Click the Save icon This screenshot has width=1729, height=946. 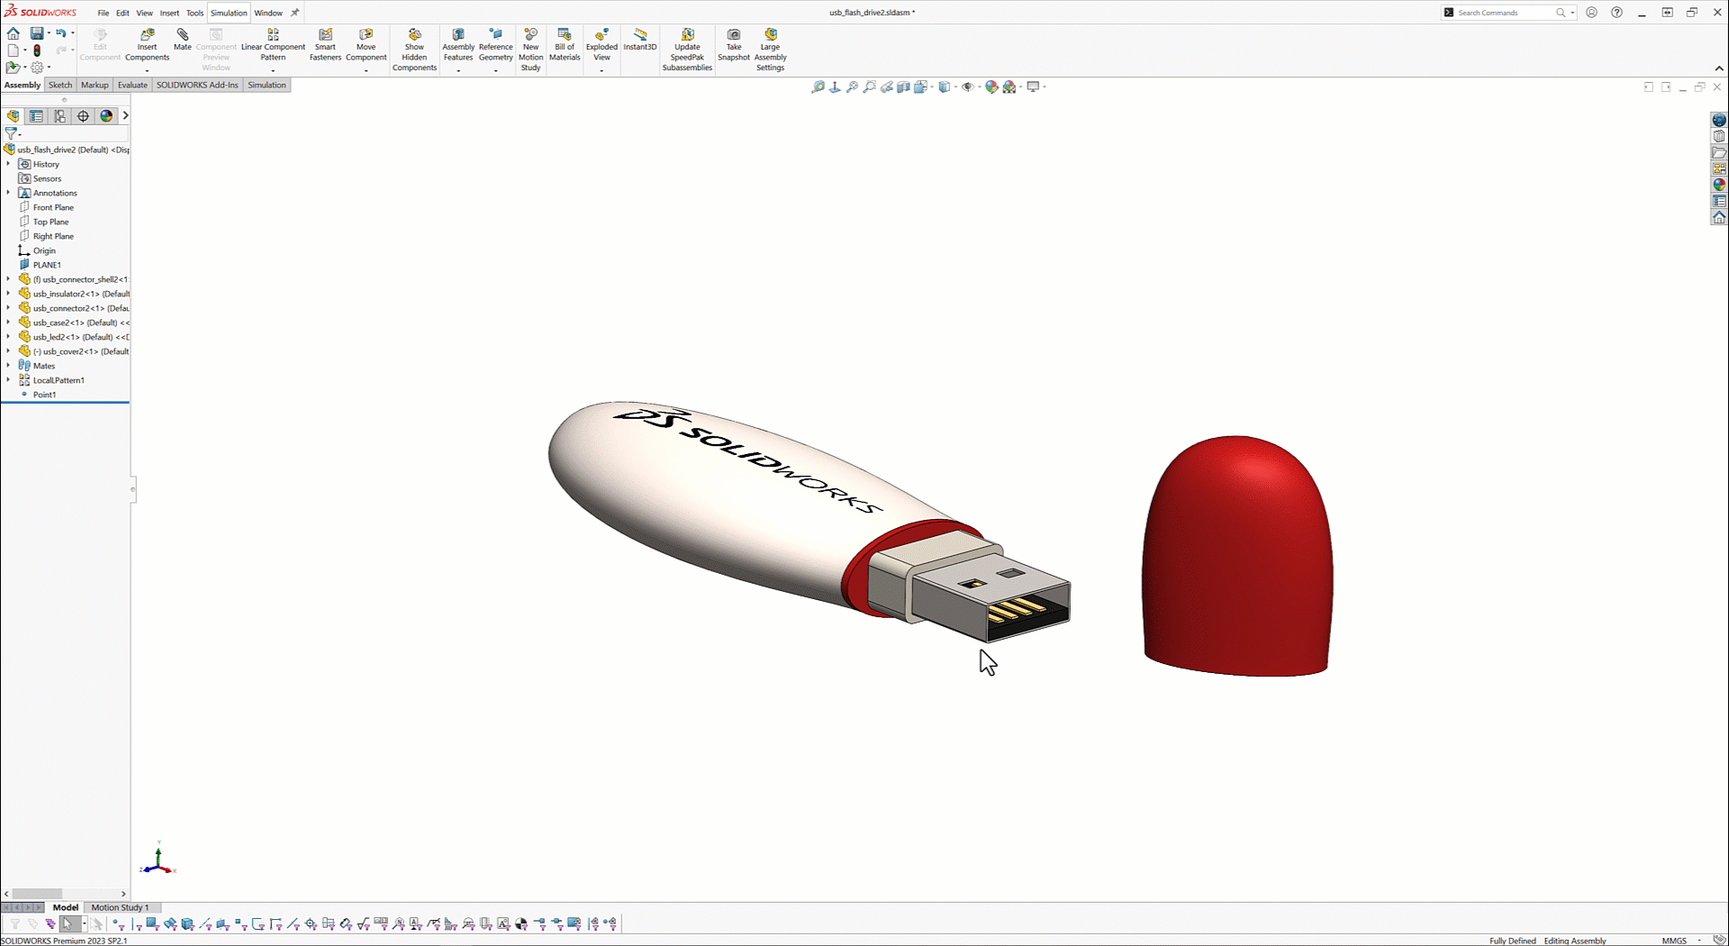tap(37, 33)
